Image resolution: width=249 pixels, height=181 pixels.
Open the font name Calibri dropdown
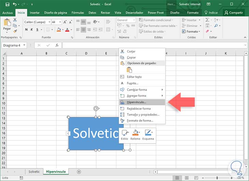pyautogui.click(x=49, y=22)
